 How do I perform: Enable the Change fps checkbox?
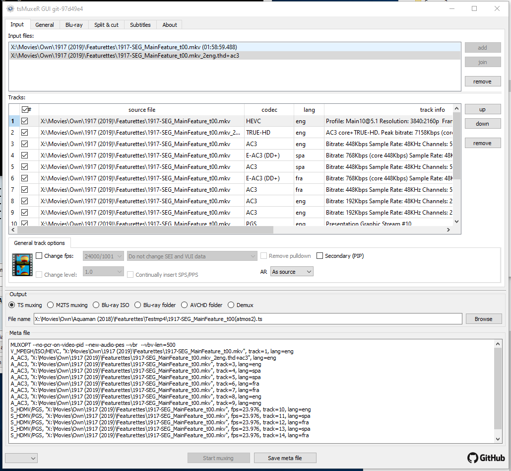(x=39, y=256)
